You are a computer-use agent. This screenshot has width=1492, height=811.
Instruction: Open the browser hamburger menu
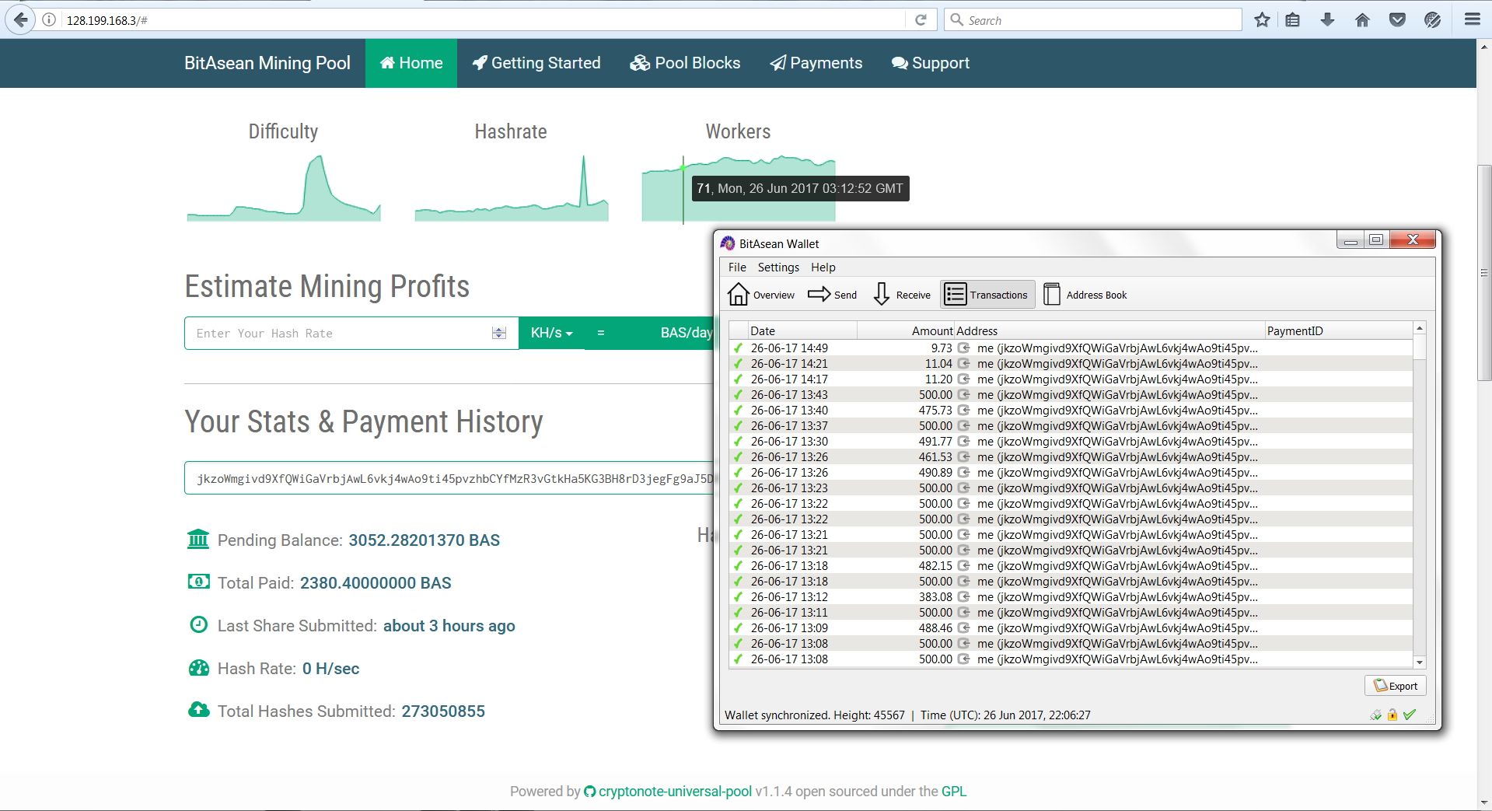click(x=1472, y=20)
